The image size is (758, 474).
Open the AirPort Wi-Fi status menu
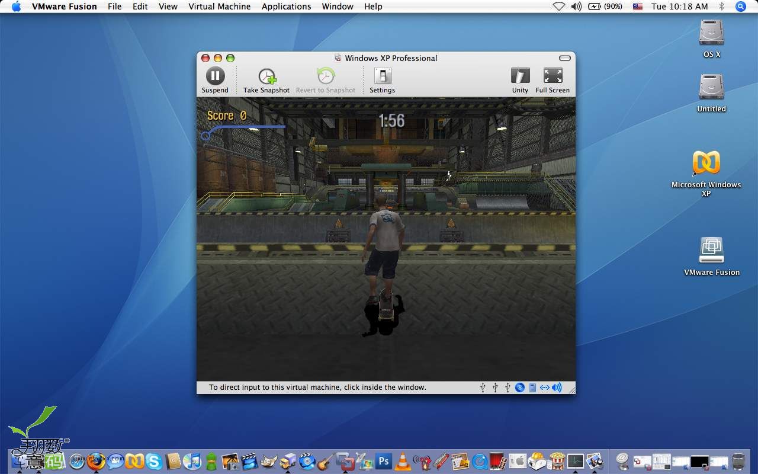tap(558, 7)
